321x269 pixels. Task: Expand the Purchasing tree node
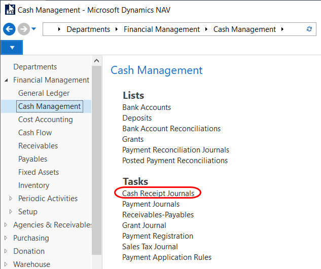[6, 238]
